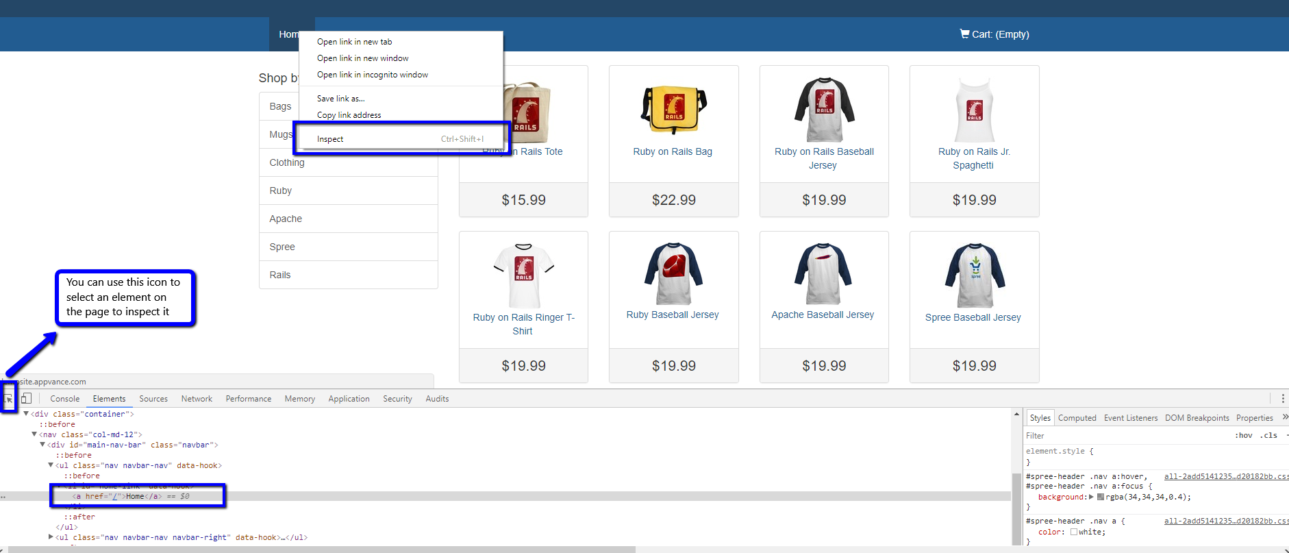This screenshot has width=1289, height=553.
Task: Collapse the ul nav navbar-nav node
Action: [51, 465]
